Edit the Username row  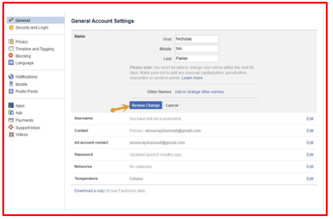310,118
